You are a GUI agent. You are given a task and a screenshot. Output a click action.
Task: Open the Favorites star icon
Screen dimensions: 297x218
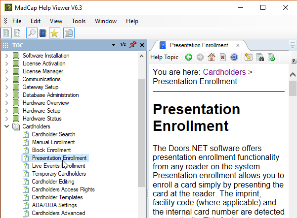click(54, 33)
